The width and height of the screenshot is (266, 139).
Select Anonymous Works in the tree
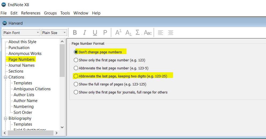(x=25, y=54)
